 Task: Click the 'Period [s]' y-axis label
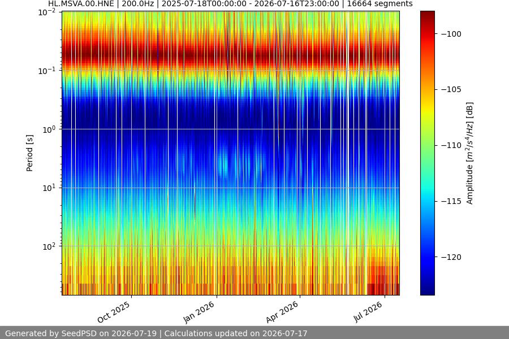click(29, 153)
